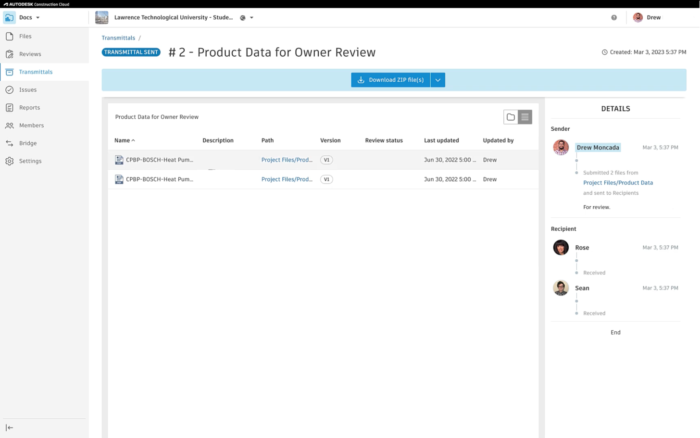This screenshot has height=438, width=700.
Task: Click the globe icon beside project name
Action: pos(243,18)
